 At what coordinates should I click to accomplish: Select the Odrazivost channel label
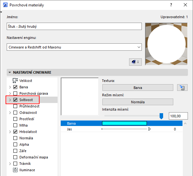[x=28, y=113]
